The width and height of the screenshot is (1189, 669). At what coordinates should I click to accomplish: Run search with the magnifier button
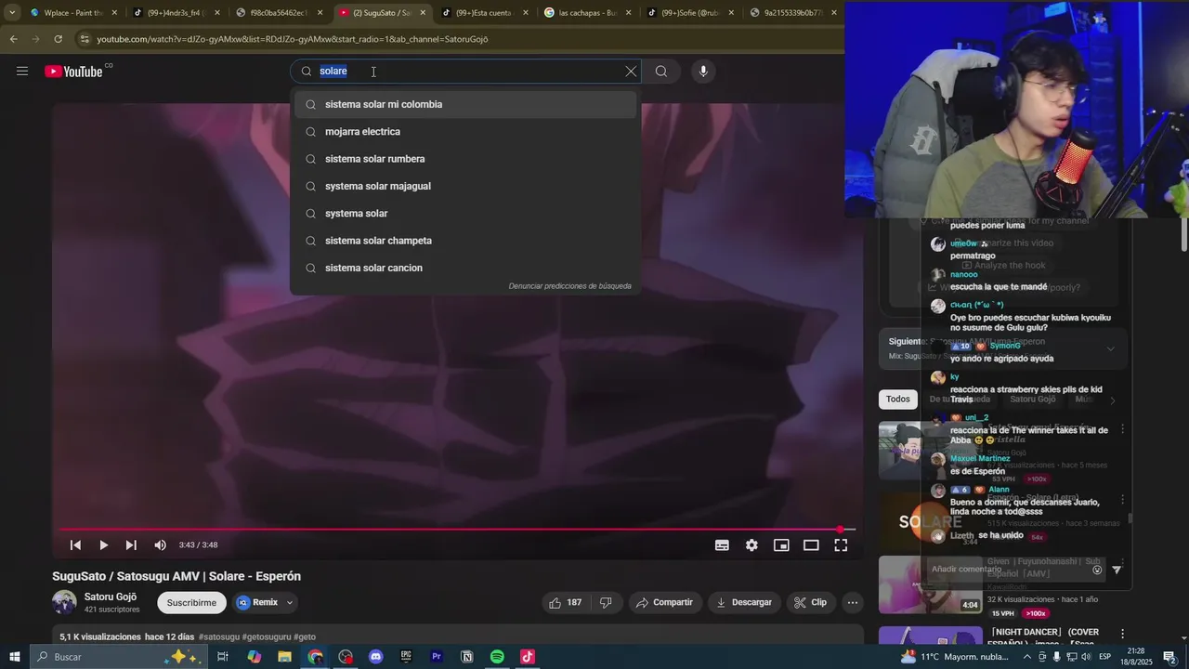661,72
